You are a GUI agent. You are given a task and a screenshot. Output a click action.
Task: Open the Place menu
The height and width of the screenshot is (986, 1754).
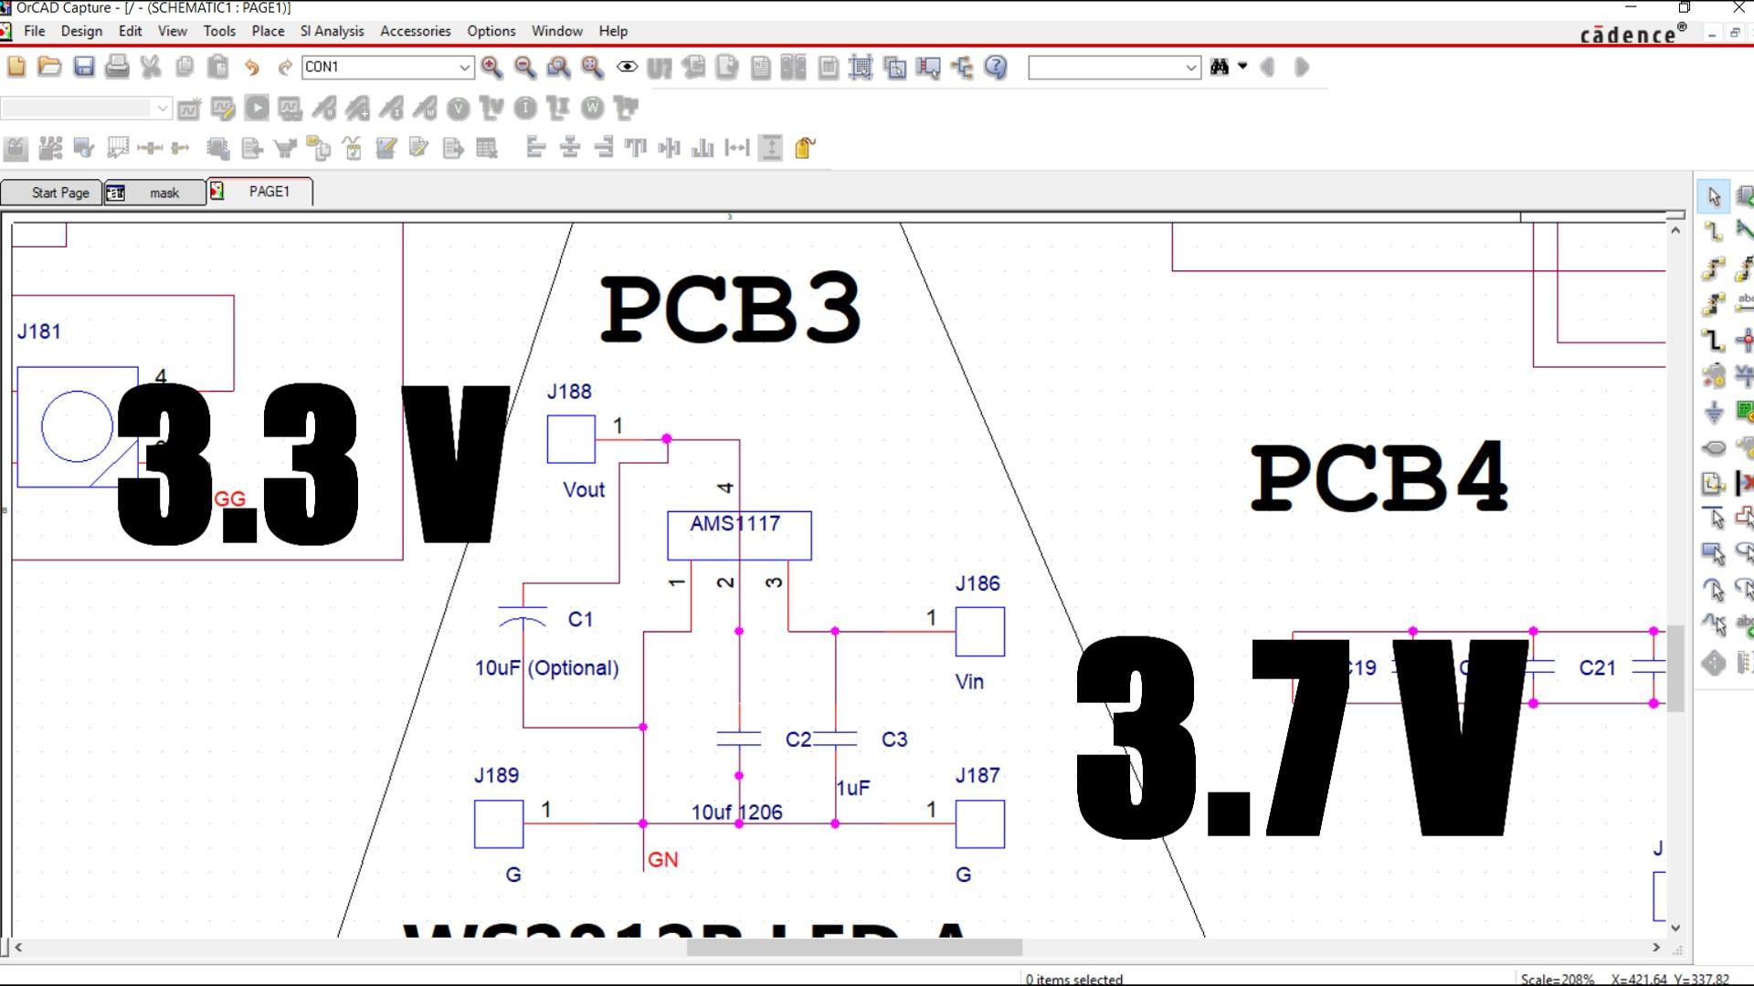pyautogui.click(x=267, y=31)
